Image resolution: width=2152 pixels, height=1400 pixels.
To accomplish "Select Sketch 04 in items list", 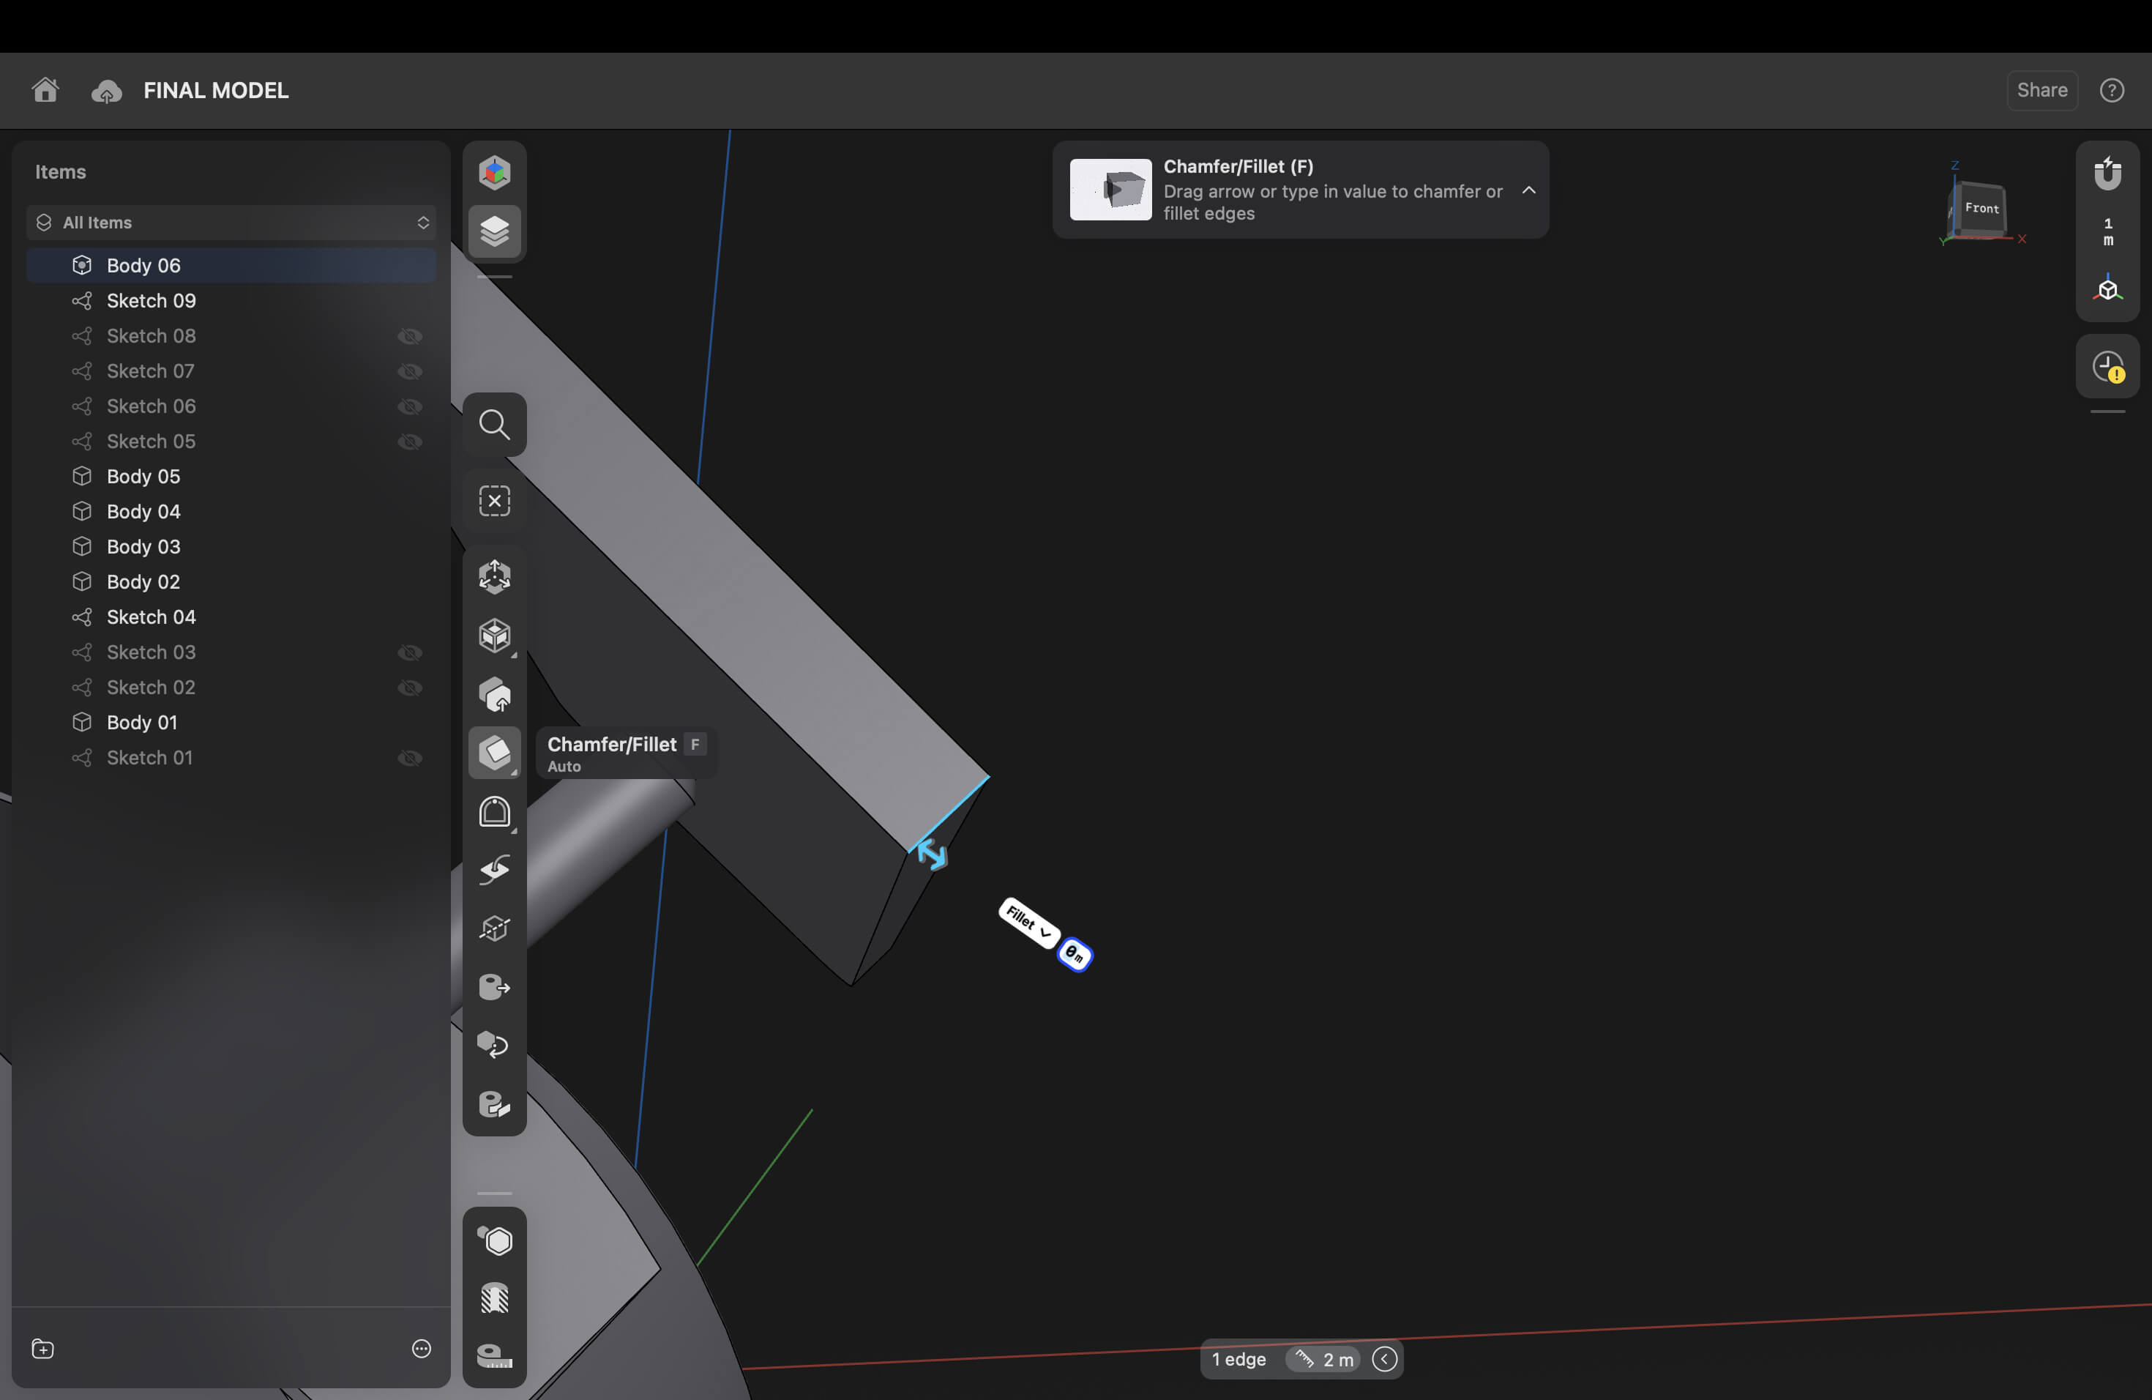I will coord(151,618).
